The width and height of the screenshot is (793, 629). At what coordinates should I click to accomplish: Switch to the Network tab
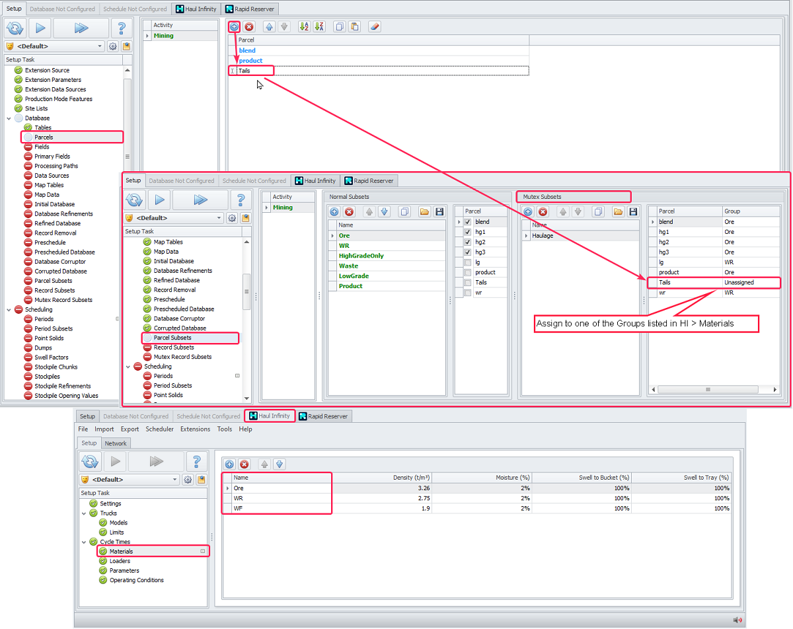pyautogui.click(x=116, y=443)
